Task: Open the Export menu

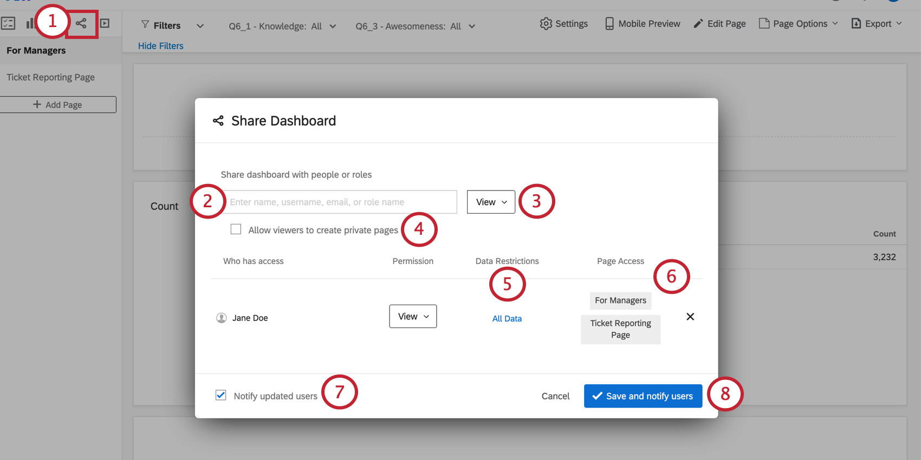Action: point(877,24)
